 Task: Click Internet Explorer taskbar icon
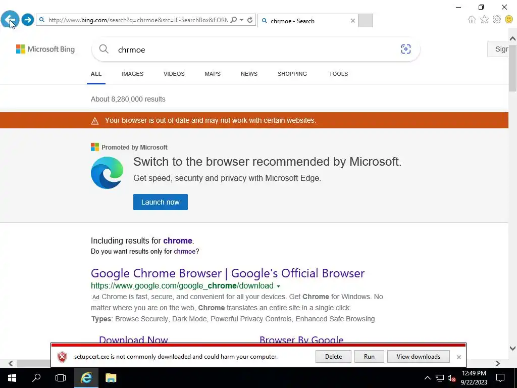point(86,378)
